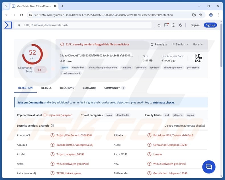Click the jalapeno family label
Screen dimensions: 225x180
[x=178, y=115]
